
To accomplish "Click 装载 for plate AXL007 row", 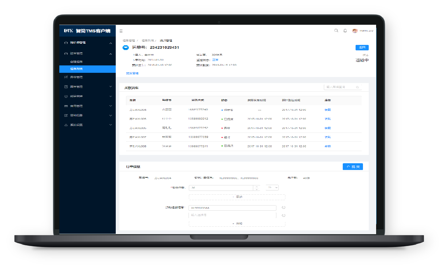I will [328, 137].
